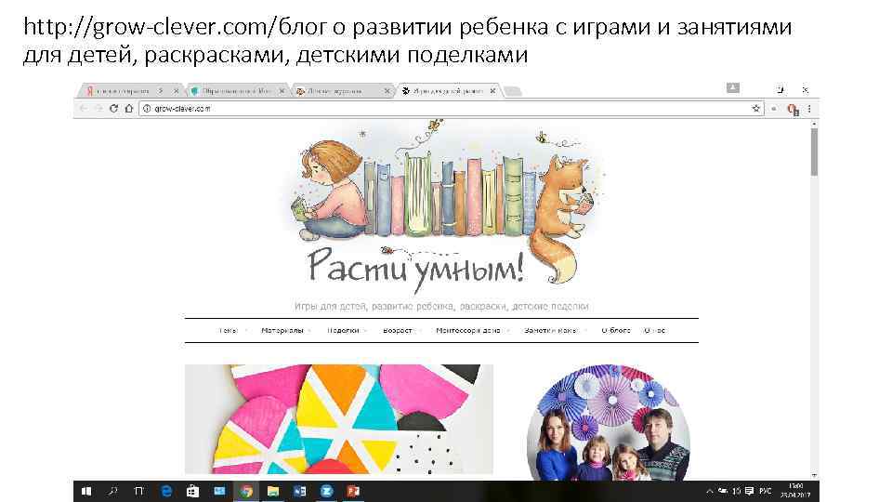The height and width of the screenshot is (502, 892).
Task: Bookmark this page with the star icon
Action: point(756,108)
